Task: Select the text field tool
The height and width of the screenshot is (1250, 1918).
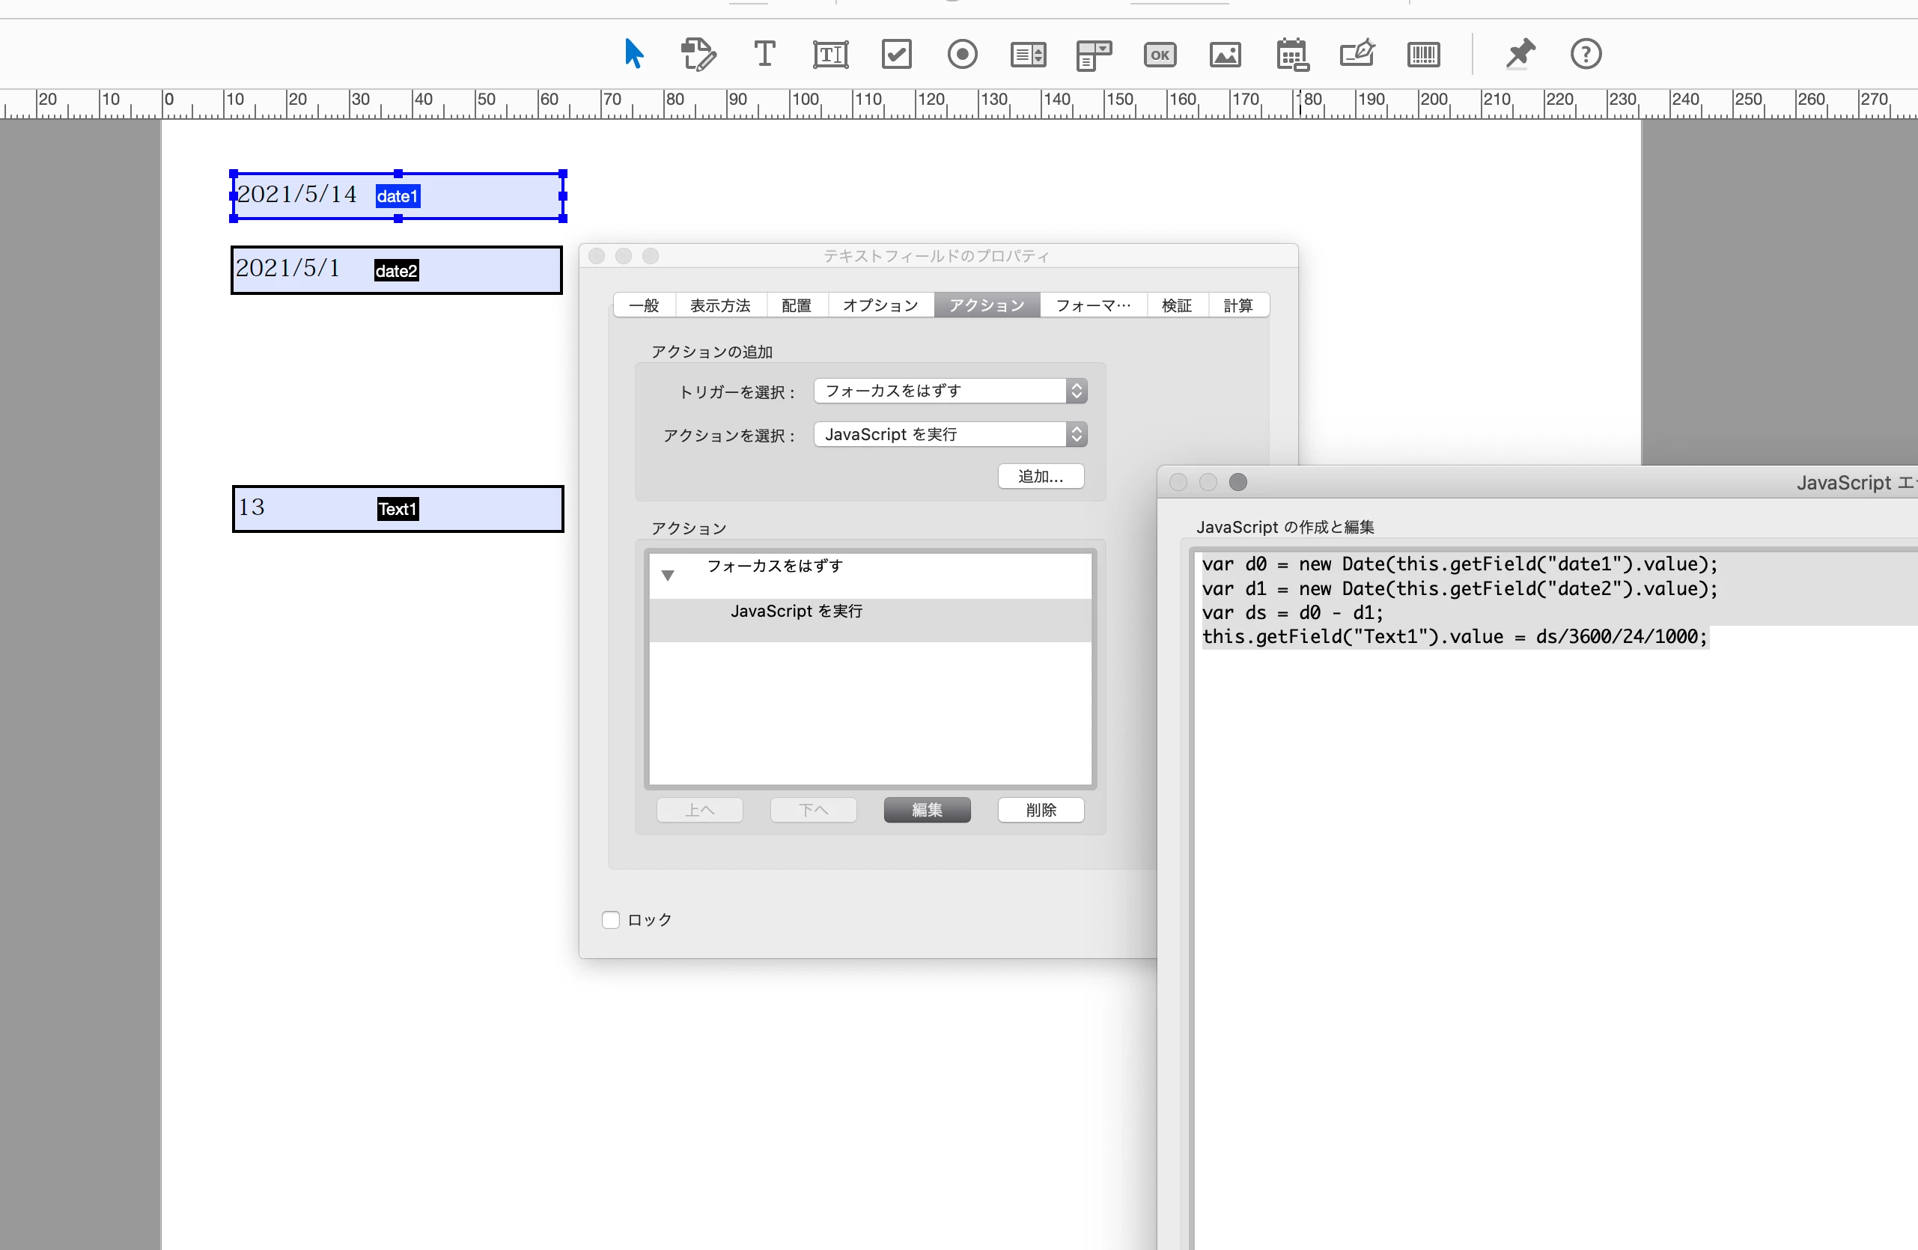Action: coord(830,54)
